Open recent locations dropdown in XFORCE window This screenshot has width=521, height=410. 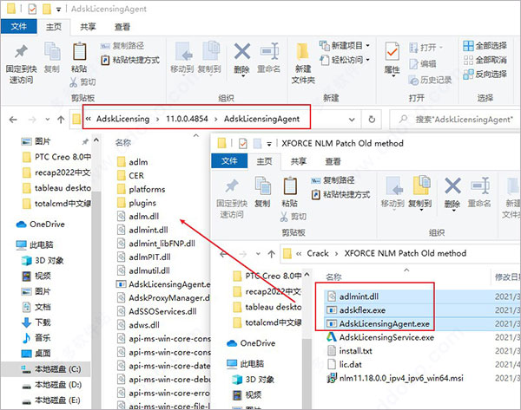(258, 254)
